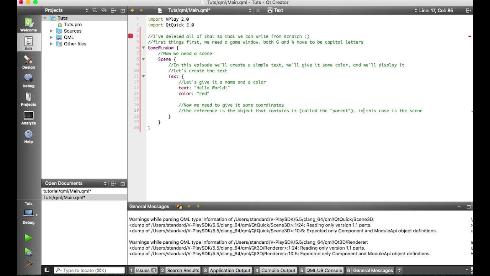Open the Debug mode in sidebar
Viewport: 490px width, 276px height.
click(28, 80)
